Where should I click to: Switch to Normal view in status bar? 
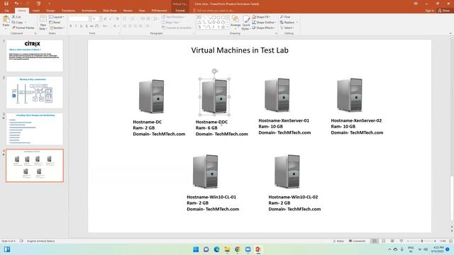click(375, 241)
